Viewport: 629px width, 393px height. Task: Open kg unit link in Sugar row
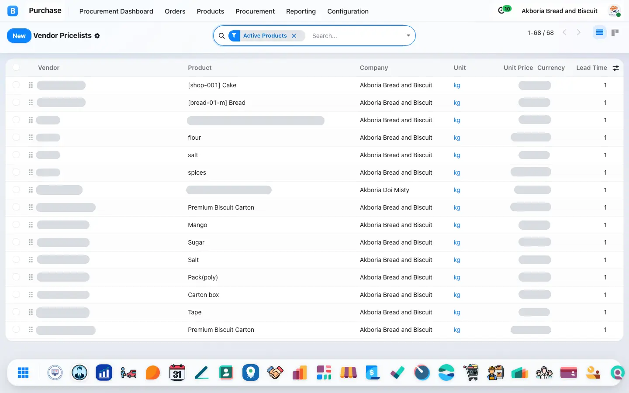click(457, 242)
